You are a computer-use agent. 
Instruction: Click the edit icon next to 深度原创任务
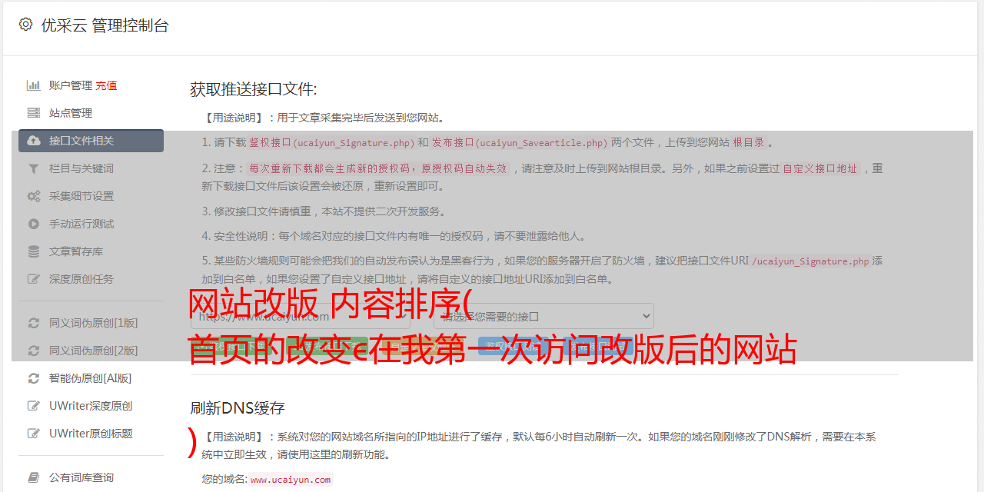tap(34, 279)
